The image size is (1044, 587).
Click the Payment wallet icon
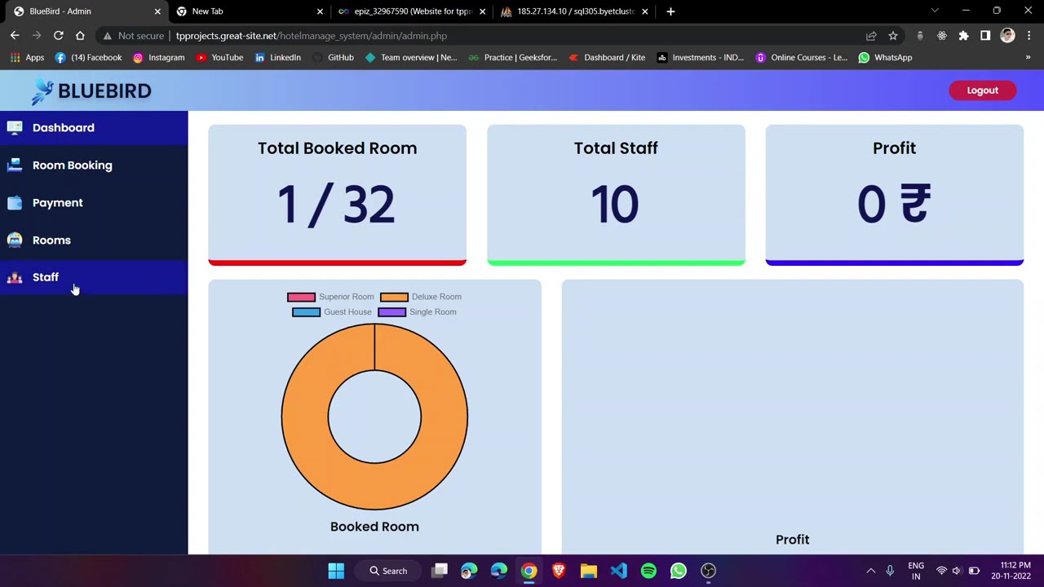click(x=15, y=202)
